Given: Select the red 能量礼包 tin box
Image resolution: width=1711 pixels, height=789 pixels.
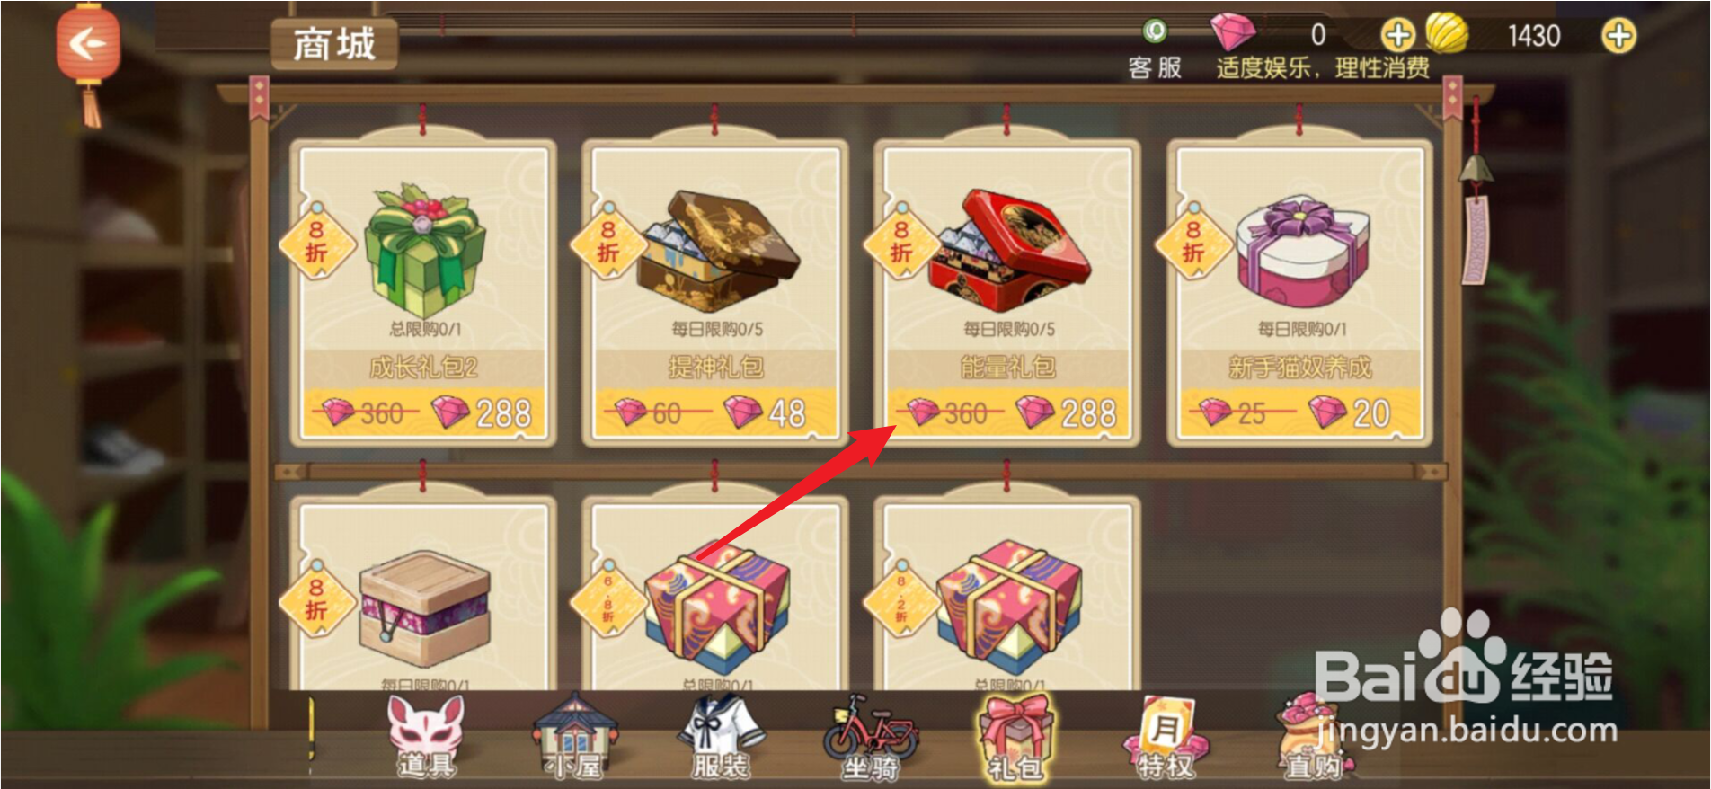Looking at the screenshot, I should [x=1008, y=247].
